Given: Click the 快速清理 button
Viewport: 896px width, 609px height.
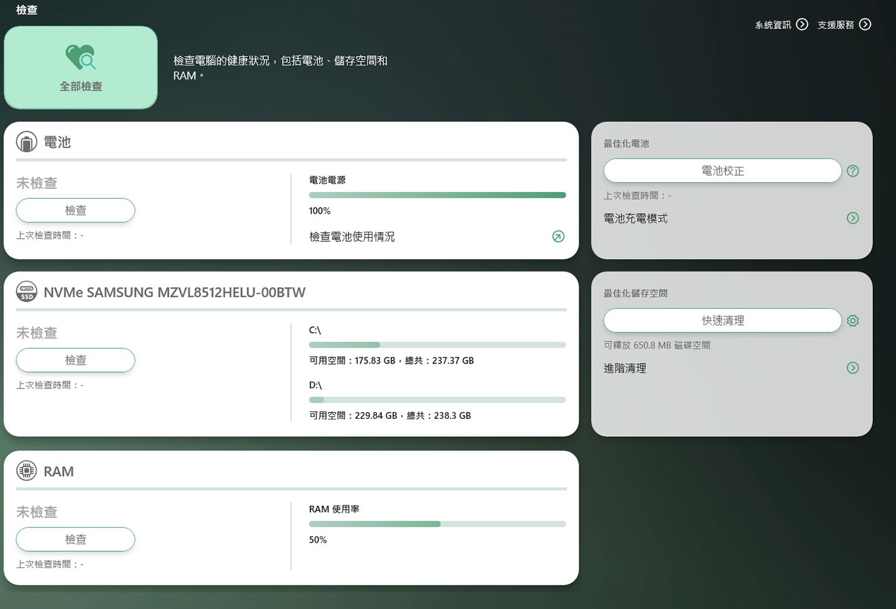Looking at the screenshot, I should point(722,320).
